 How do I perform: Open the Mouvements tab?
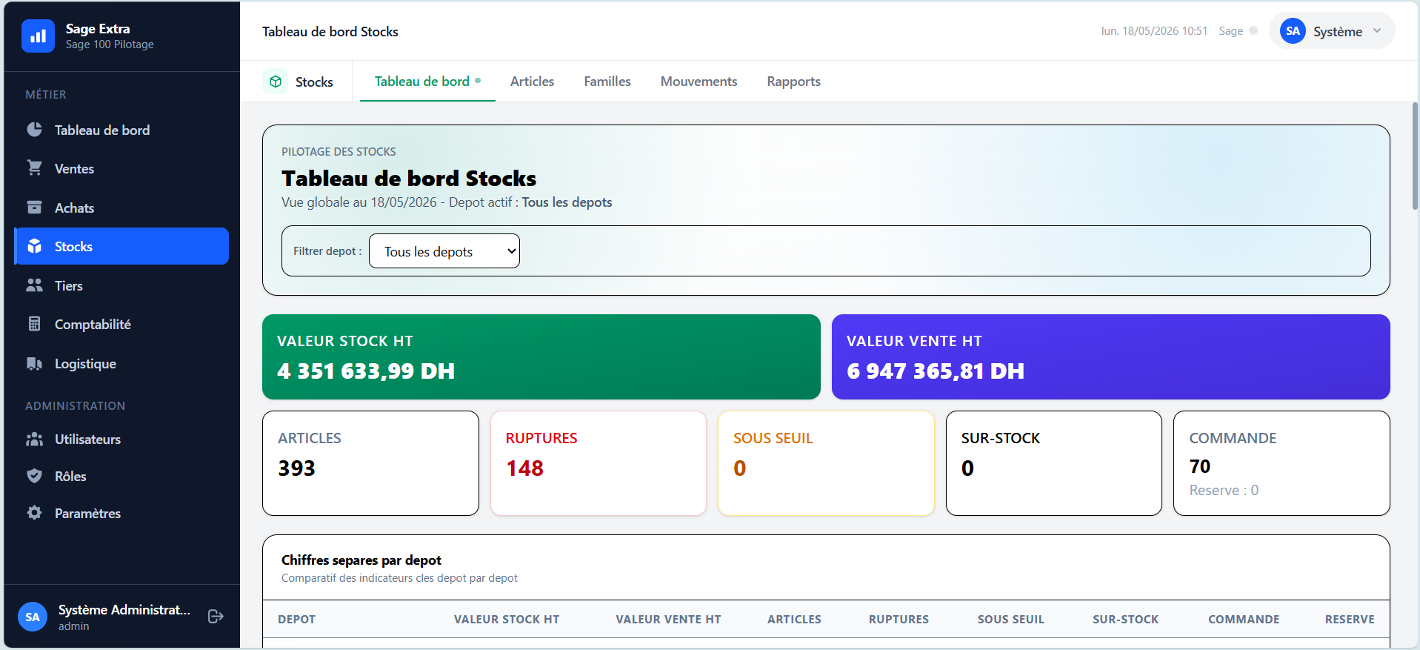pyautogui.click(x=699, y=82)
